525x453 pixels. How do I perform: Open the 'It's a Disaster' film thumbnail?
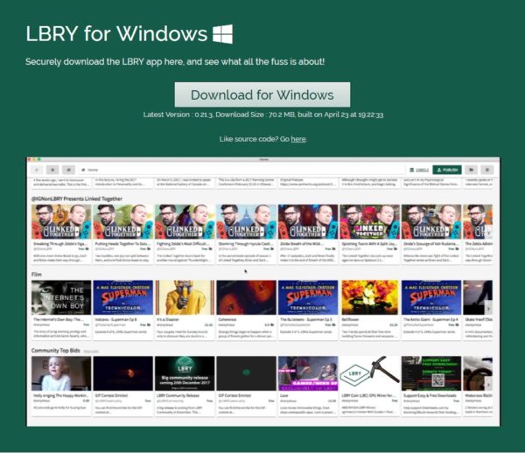pyautogui.click(x=185, y=297)
